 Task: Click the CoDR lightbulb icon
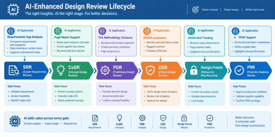61,70
